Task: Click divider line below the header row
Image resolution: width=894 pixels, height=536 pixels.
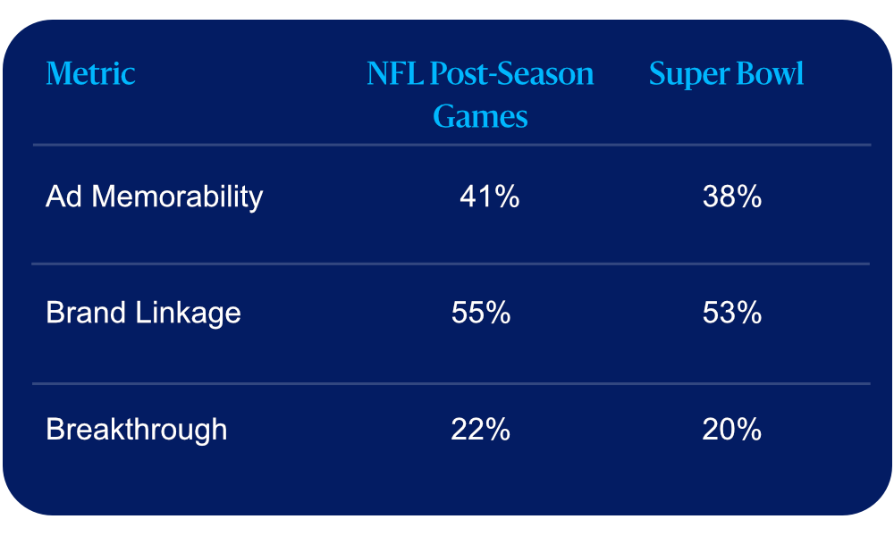Action: click(x=451, y=146)
